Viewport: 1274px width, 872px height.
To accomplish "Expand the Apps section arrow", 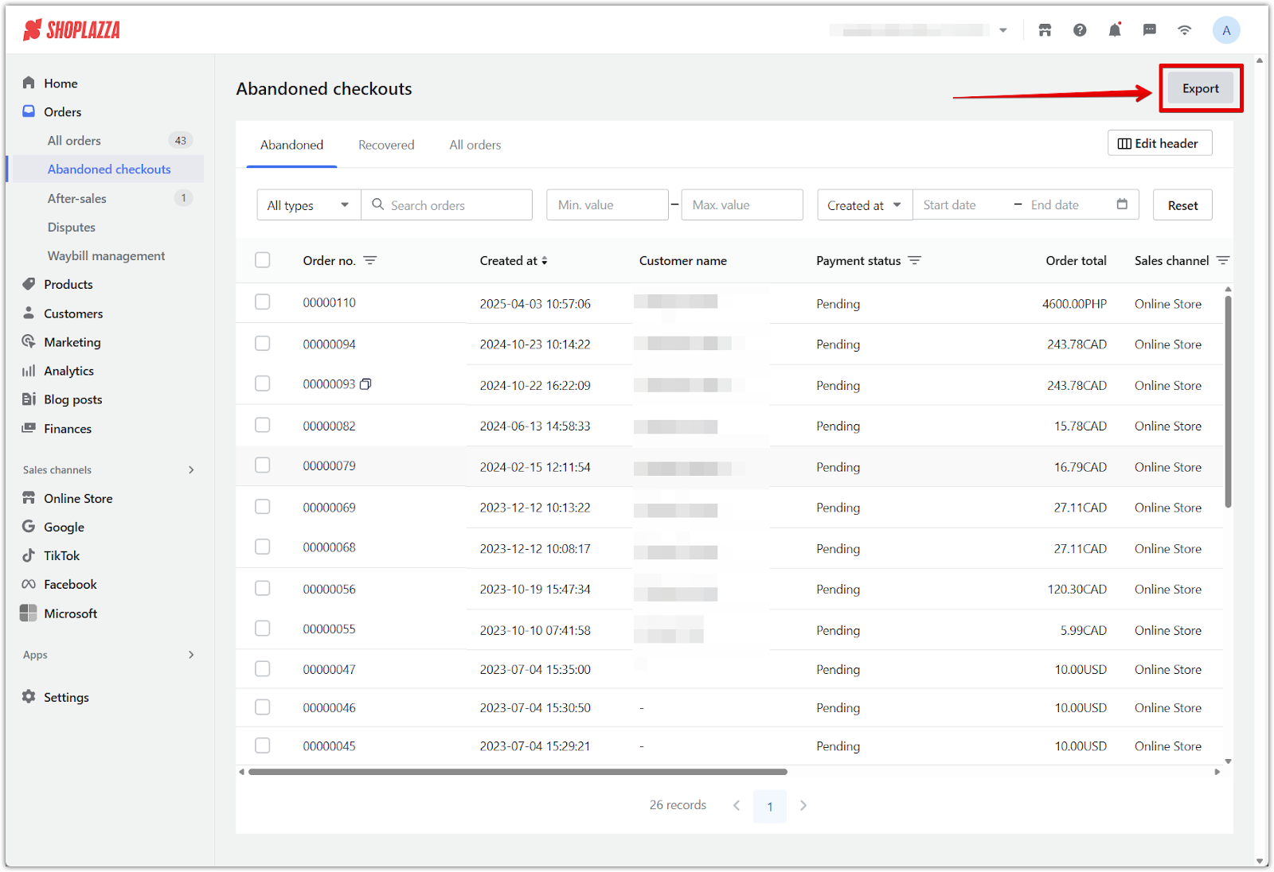I will coord(191,655).
